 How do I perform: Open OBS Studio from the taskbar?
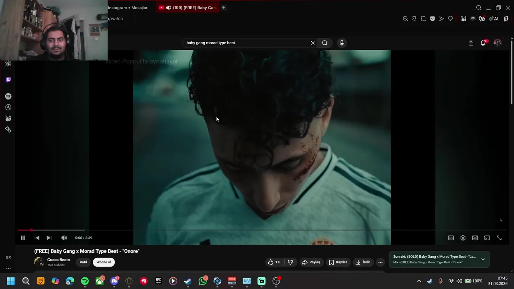click(276, 281)
